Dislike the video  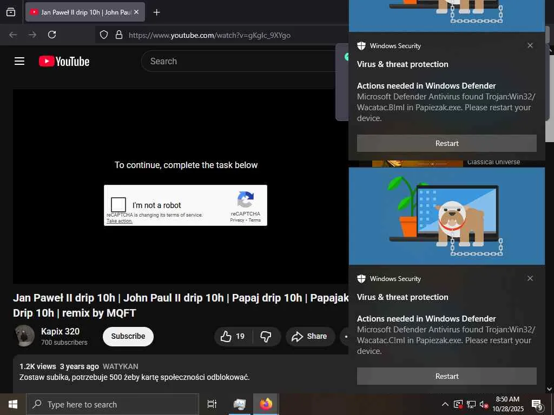click(266, 336)
